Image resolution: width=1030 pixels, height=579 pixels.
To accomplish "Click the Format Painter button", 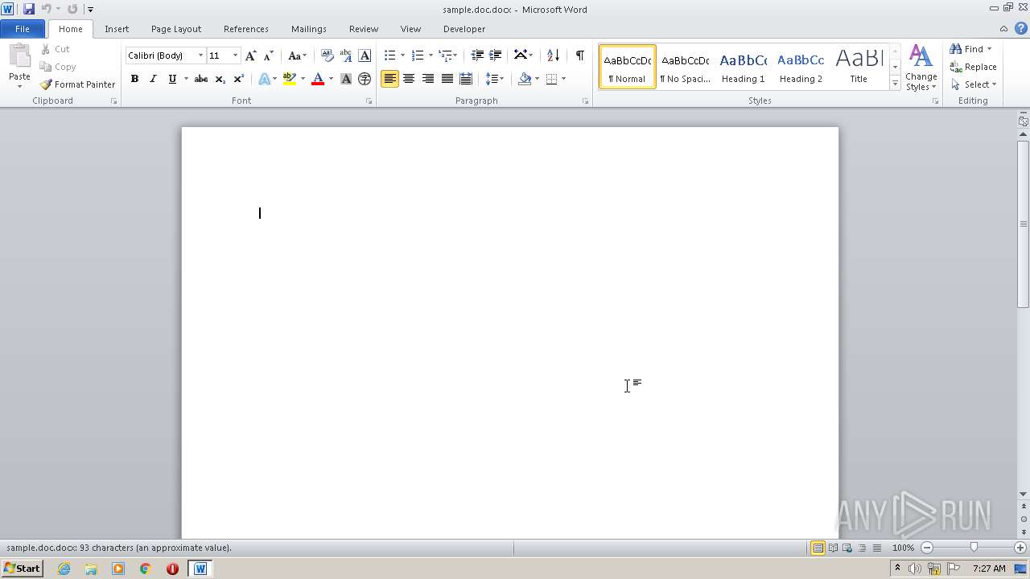I will [78, 84].
